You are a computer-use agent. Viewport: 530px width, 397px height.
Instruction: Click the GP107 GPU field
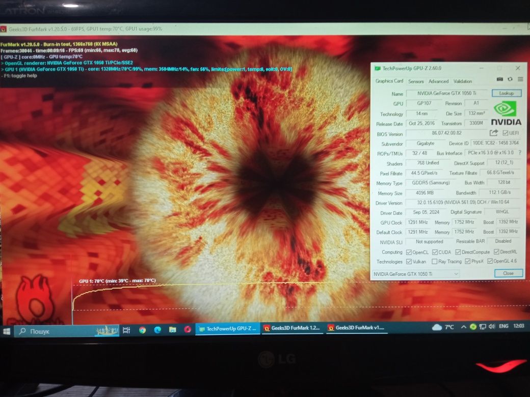click(424, 103)
